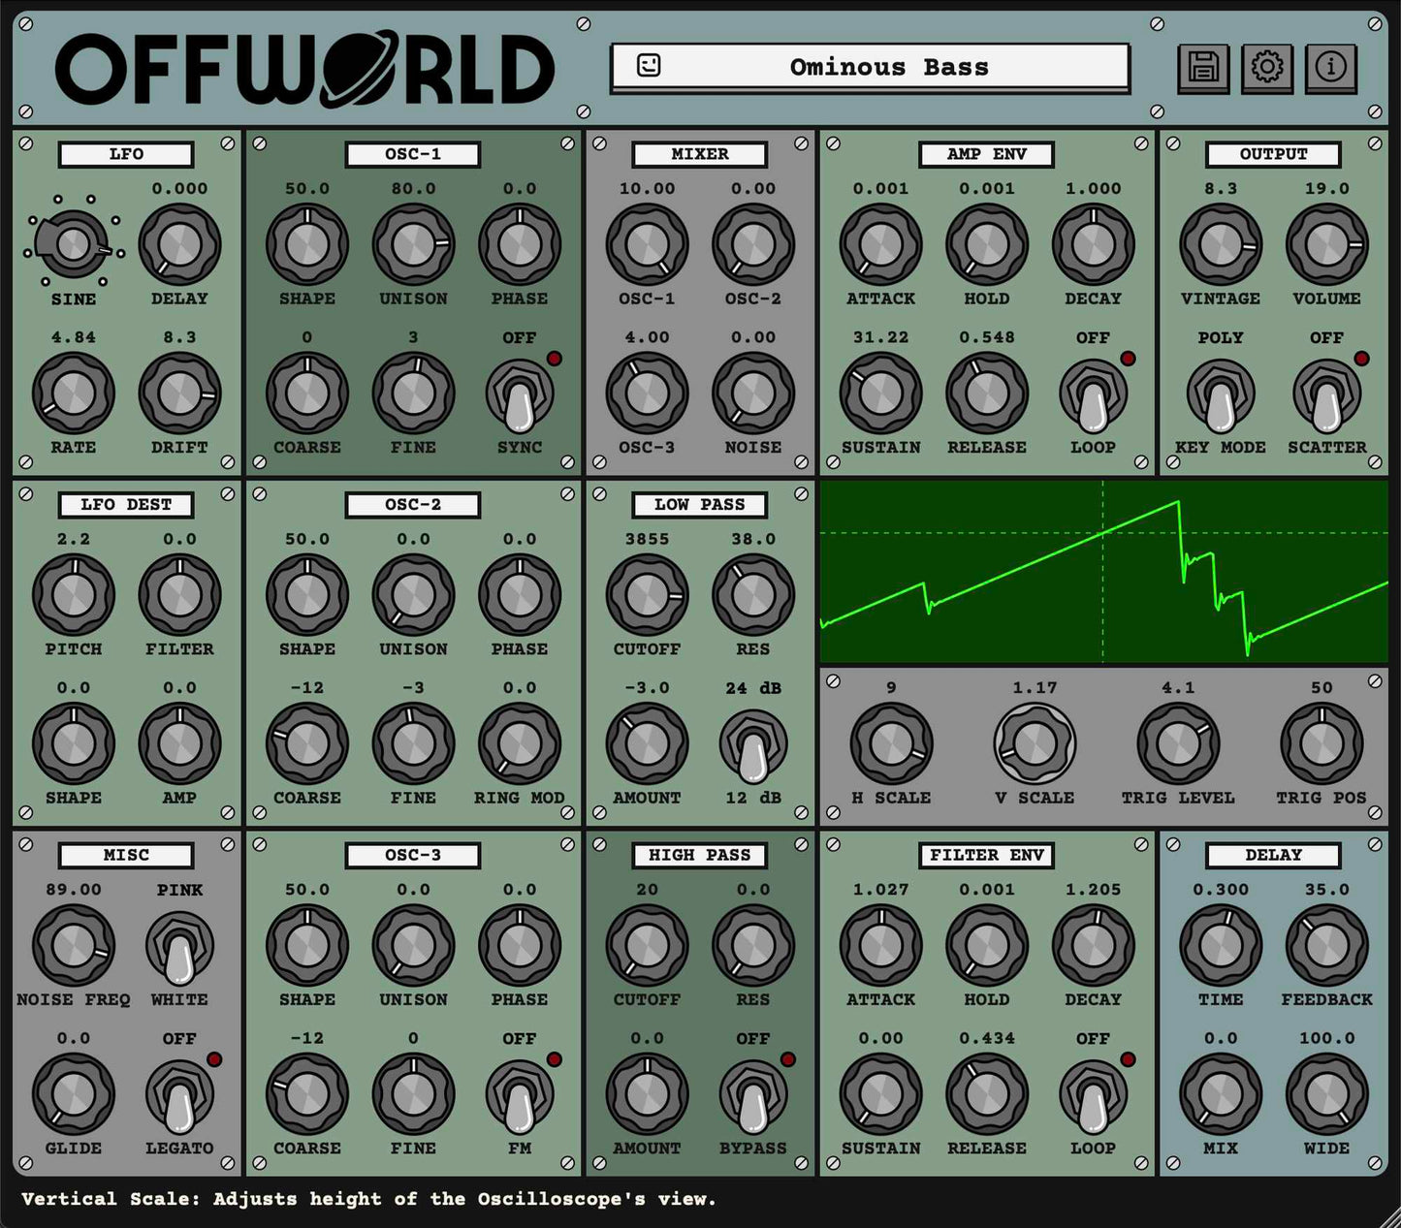This screenshot has height=1228, width=1401.
Task: Click the LOW PASS AMOUNT knob
Action: (647, 743)
